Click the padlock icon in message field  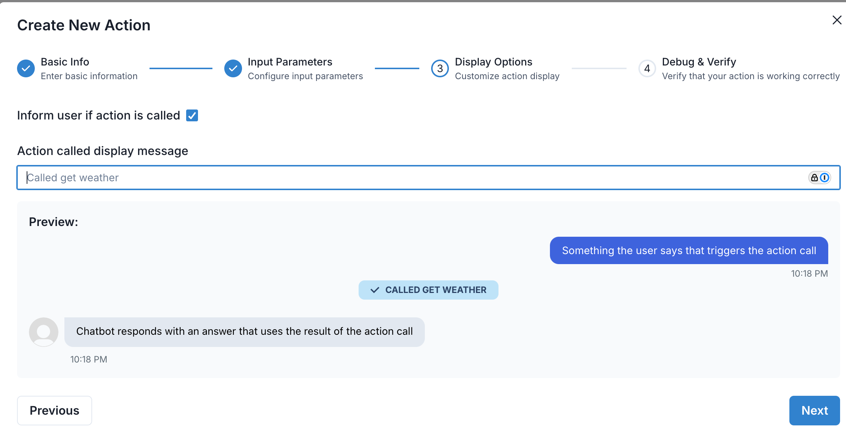tap(814, 178)
